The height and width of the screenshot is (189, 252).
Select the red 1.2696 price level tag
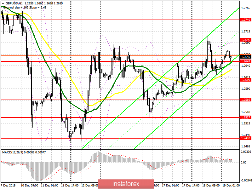click(246, 40)
